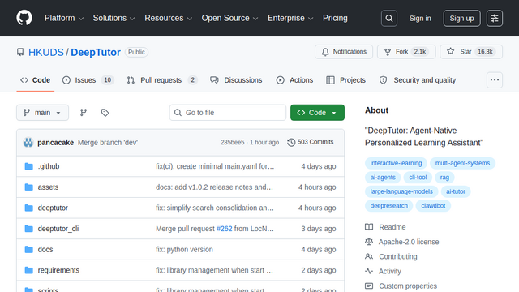Image resolution: width=519 pixels, height=292 pixels.
Task: Click the docs folder icon
Action: pyautogui.click(x=29, y=249)
